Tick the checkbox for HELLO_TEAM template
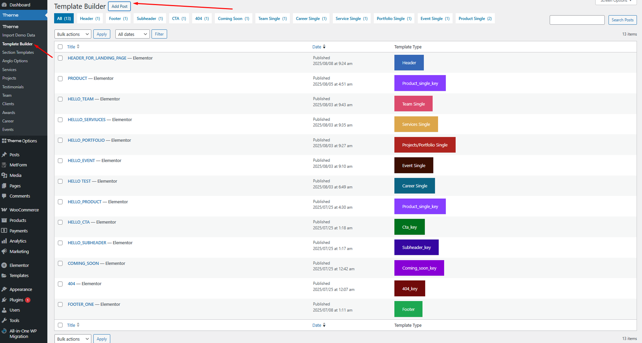This screenshot has width=642, height=343. pos(60,99)
